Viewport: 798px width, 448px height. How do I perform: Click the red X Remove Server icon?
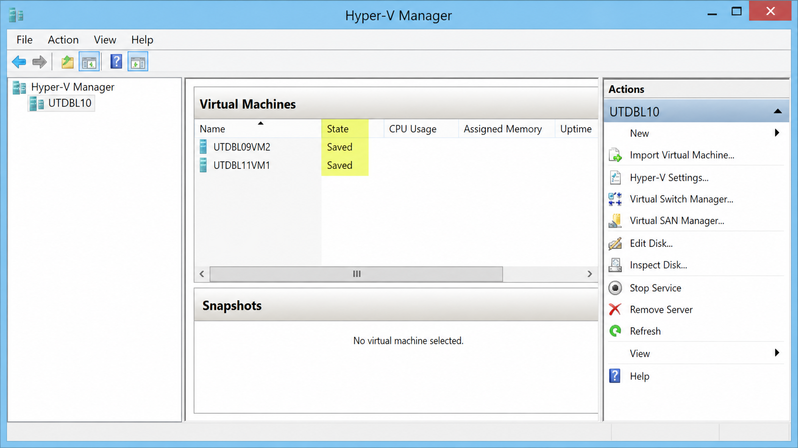pos(615,309)
